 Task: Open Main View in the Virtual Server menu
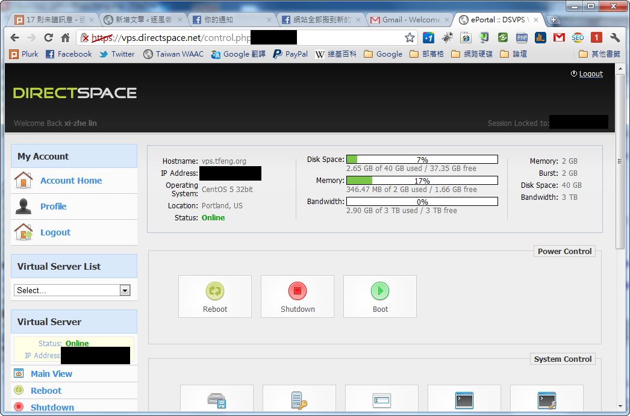point(51,374)
